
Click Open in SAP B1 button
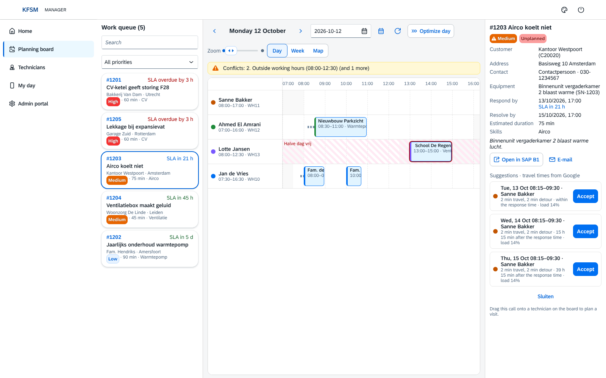pyautogui.click(x=516, y=160)
